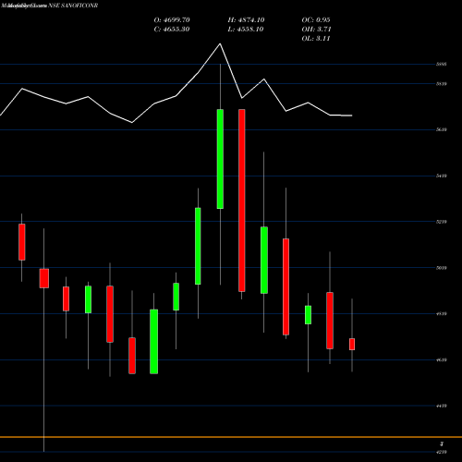Click the close price value C: 4655.30

pyautogui.click(x=172, y=30)
